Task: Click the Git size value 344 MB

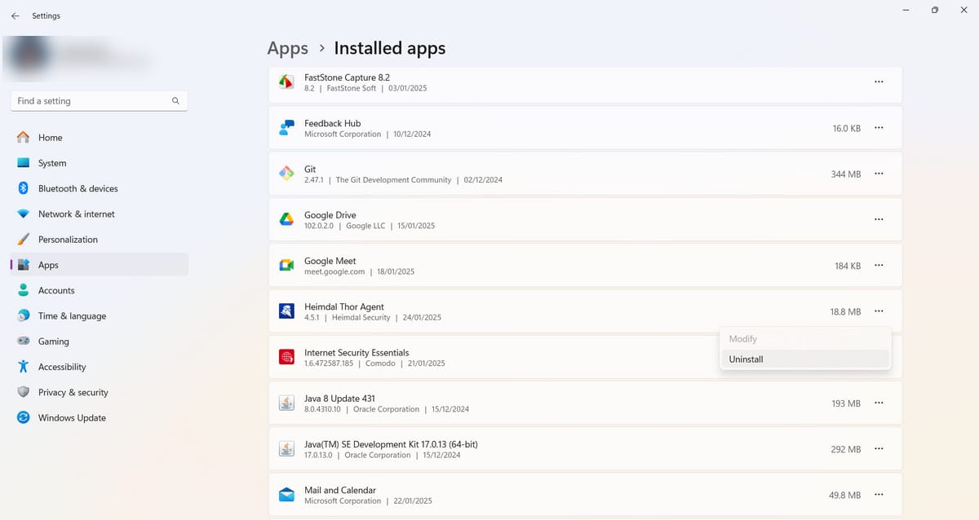Action: (845, 174)
